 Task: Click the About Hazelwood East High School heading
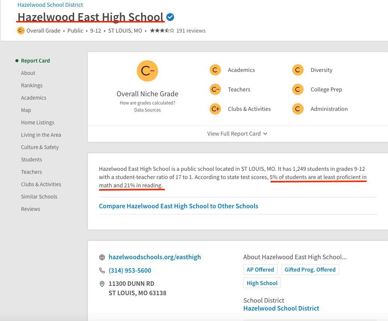click(295, 257)
